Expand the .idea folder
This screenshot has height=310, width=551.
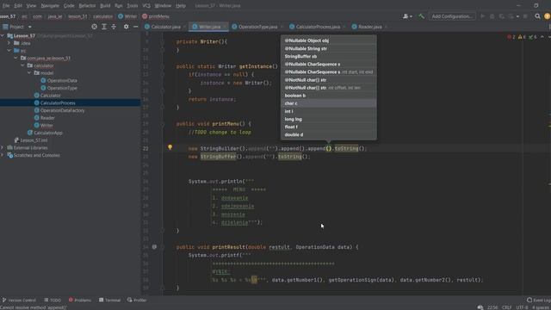[9, 43]
